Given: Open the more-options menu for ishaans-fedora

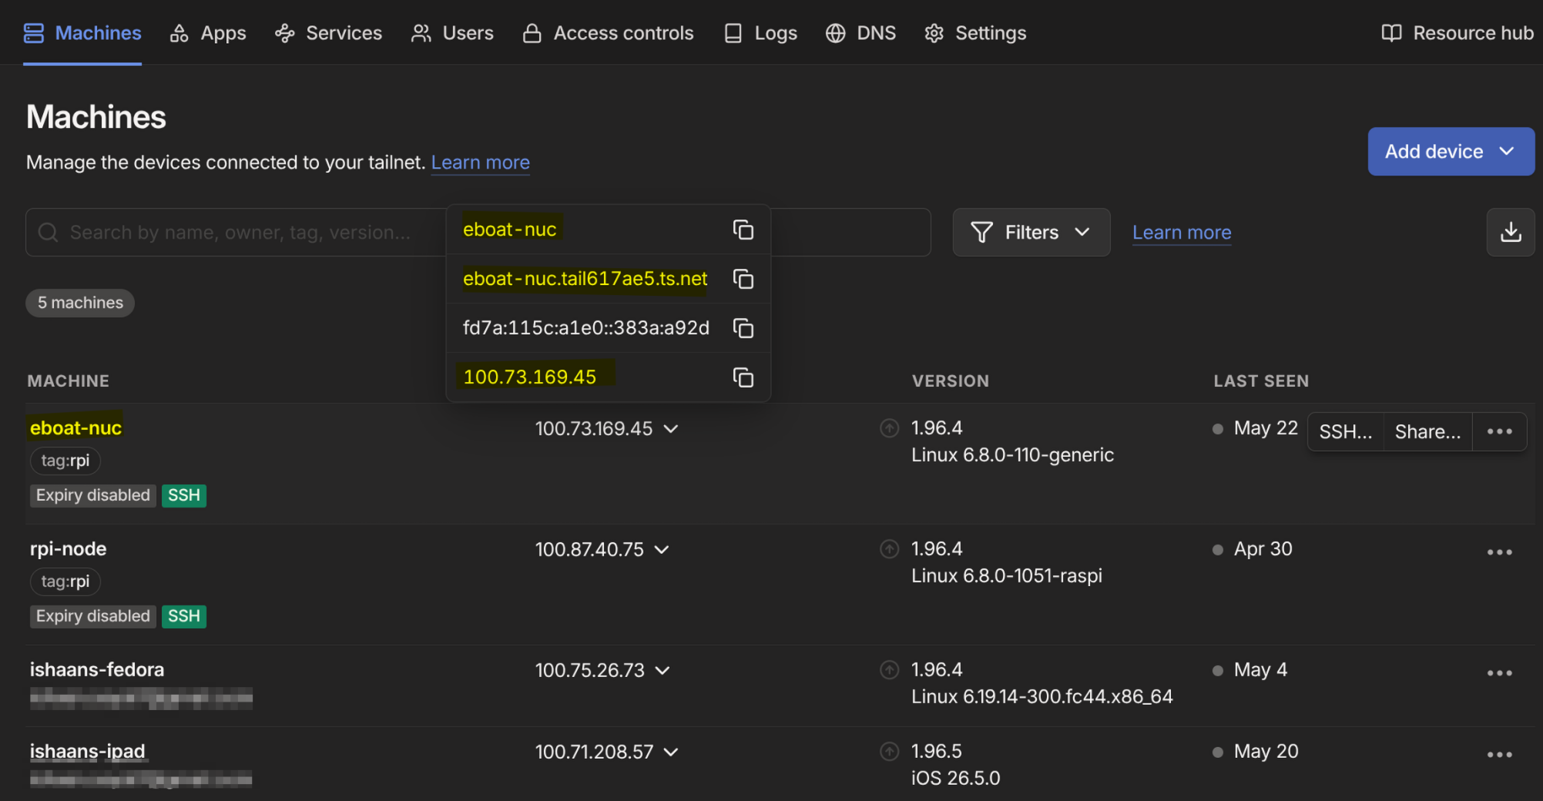Looking at the screenshot, I should tap(1499, 673).
